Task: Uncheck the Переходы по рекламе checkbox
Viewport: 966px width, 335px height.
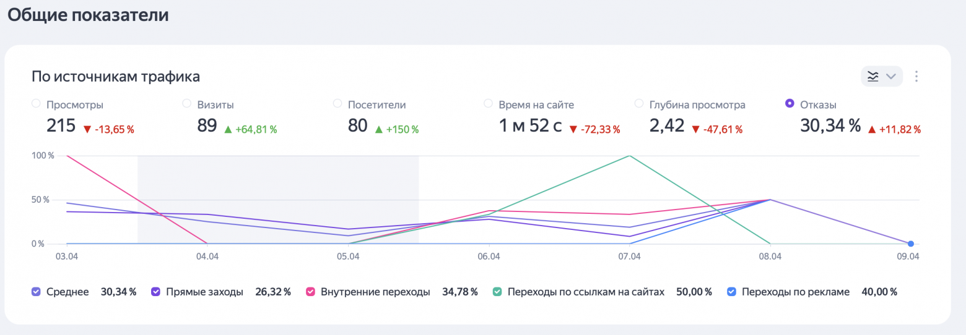Action: [x=731, y=292]
